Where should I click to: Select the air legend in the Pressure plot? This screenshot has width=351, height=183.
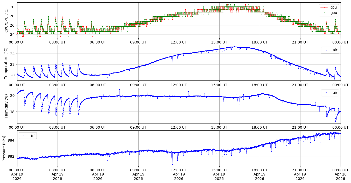[33, 135]
